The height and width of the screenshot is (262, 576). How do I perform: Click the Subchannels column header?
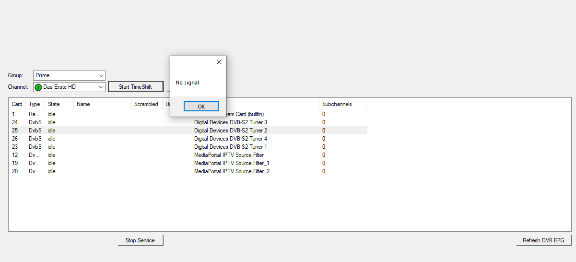click(x=337, y=104)
